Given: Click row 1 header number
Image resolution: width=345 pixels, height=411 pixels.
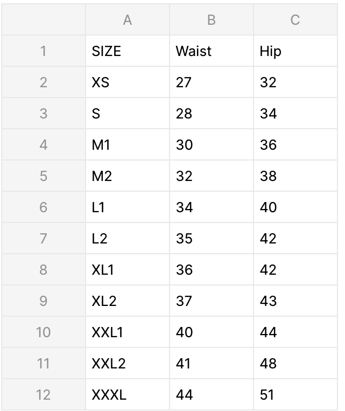Looking at the screenshot, I should click(43, 51).
